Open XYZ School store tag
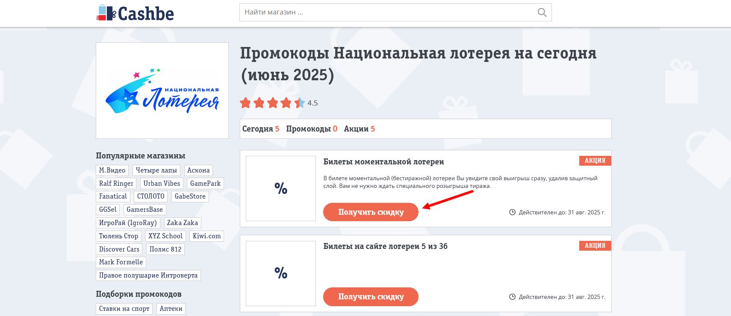Image resolution: width=731 pixels, height=316 pixels. pos(165,236)
